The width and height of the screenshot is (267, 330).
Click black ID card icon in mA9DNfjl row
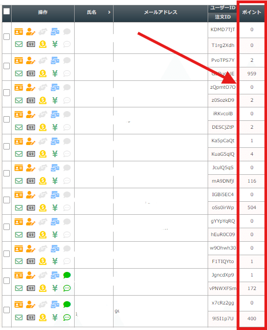(31, 181)
